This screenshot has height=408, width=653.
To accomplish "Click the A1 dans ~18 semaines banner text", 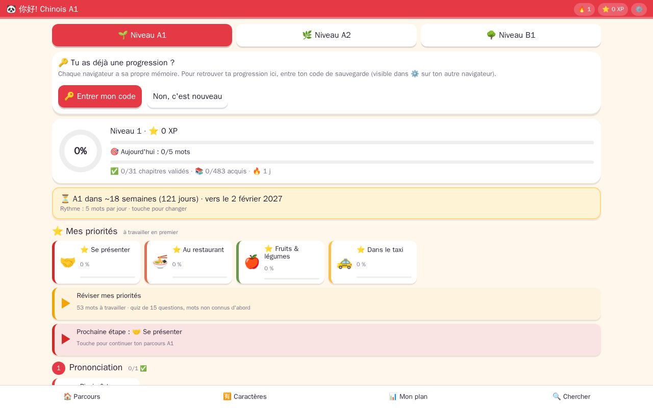I will pos(171,199).
